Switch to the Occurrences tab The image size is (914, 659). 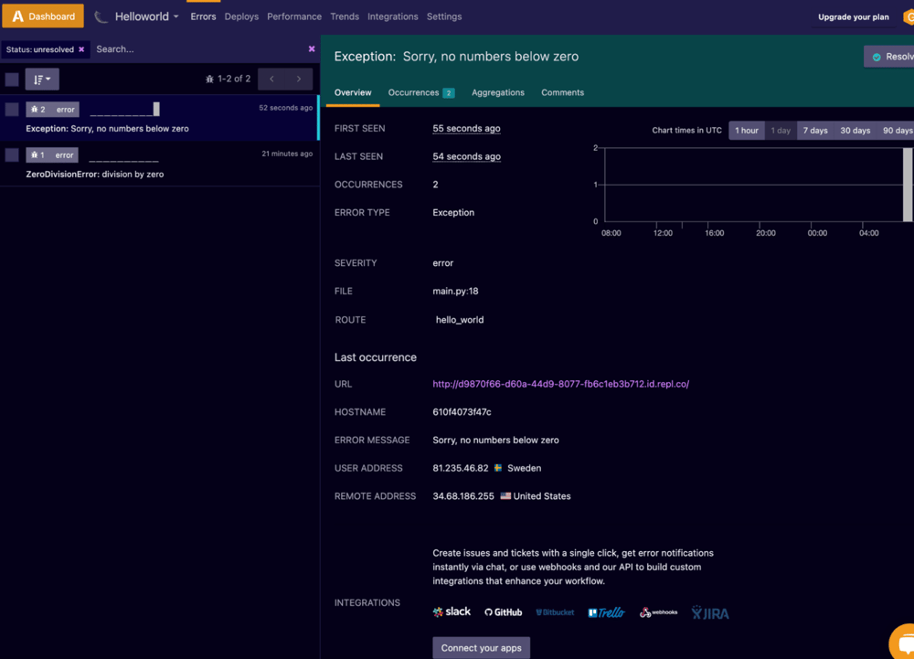(x=414, y=92)
